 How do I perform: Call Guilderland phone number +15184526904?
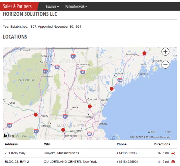(127, 162)
